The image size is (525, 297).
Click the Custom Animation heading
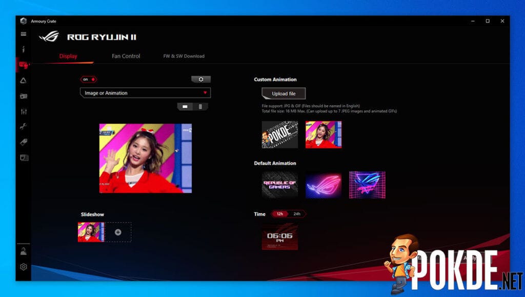(x=275, y=80)
